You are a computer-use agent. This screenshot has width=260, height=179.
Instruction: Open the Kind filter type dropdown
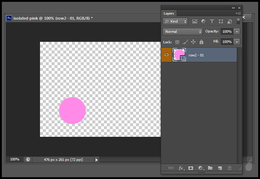coord(175,21)
